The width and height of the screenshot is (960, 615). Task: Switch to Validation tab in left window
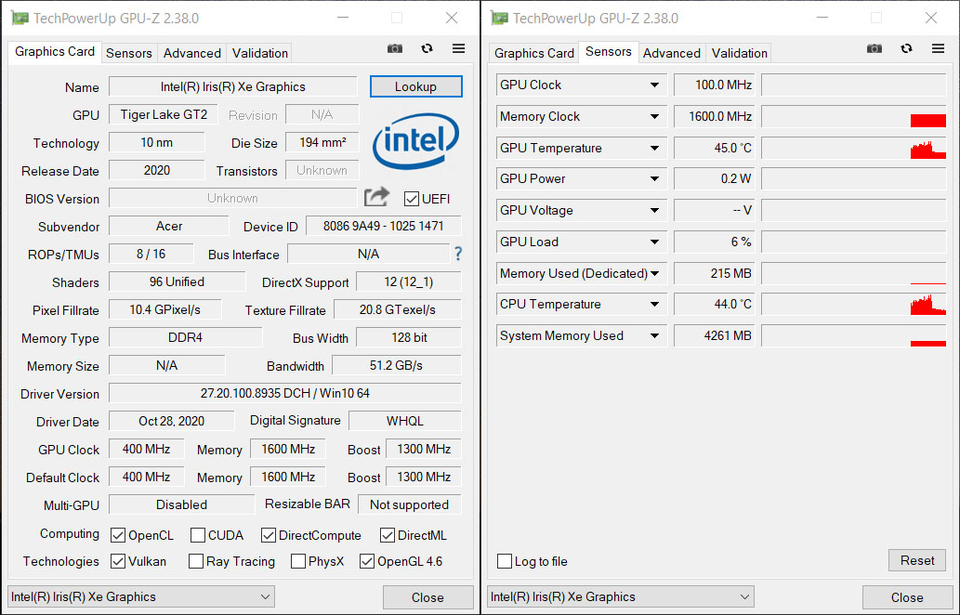point(259,53)
